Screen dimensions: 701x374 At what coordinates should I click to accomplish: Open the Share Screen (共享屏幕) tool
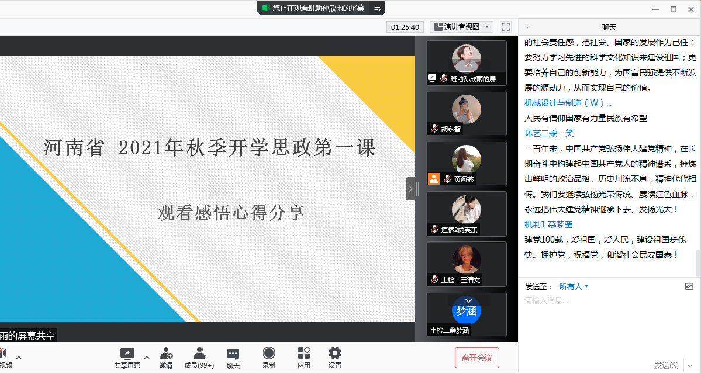coord(127,358)
